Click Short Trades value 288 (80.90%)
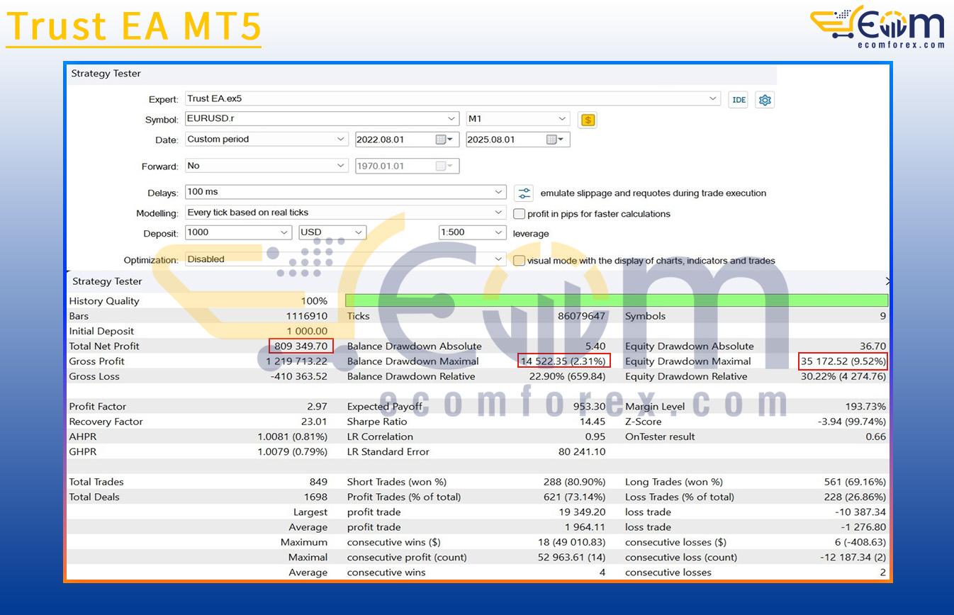 pyautogui.click(x=575, y=482)
